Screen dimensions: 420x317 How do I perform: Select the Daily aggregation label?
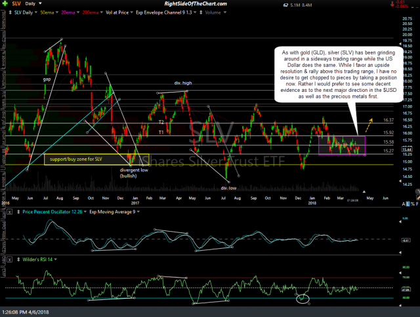coord(30,4)
